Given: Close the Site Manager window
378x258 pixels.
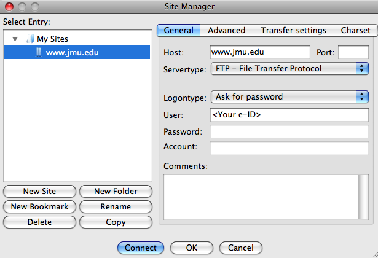Looking at the screenshot, I should pos(9,7).
